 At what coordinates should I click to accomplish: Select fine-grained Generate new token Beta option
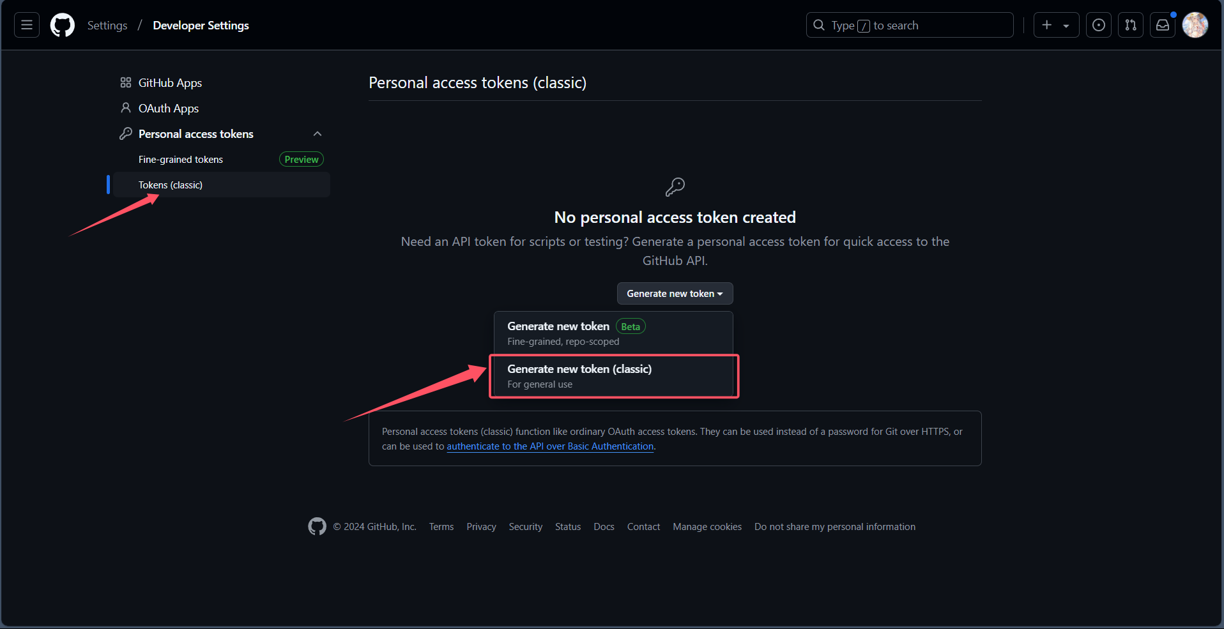[613, 333]
